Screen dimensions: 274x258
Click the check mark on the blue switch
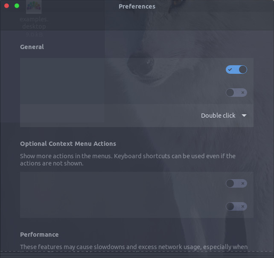click(x=230, y=70)
